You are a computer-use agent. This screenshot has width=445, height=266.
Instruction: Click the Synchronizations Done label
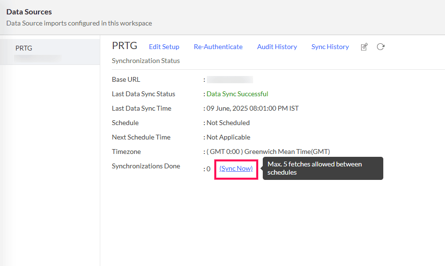(146, 166)
